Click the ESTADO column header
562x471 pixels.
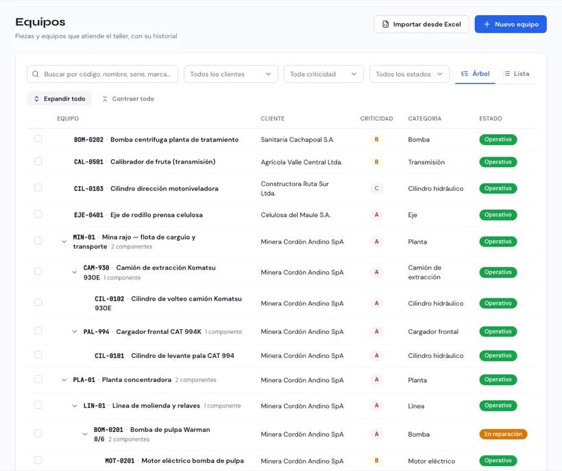(491, 118)
